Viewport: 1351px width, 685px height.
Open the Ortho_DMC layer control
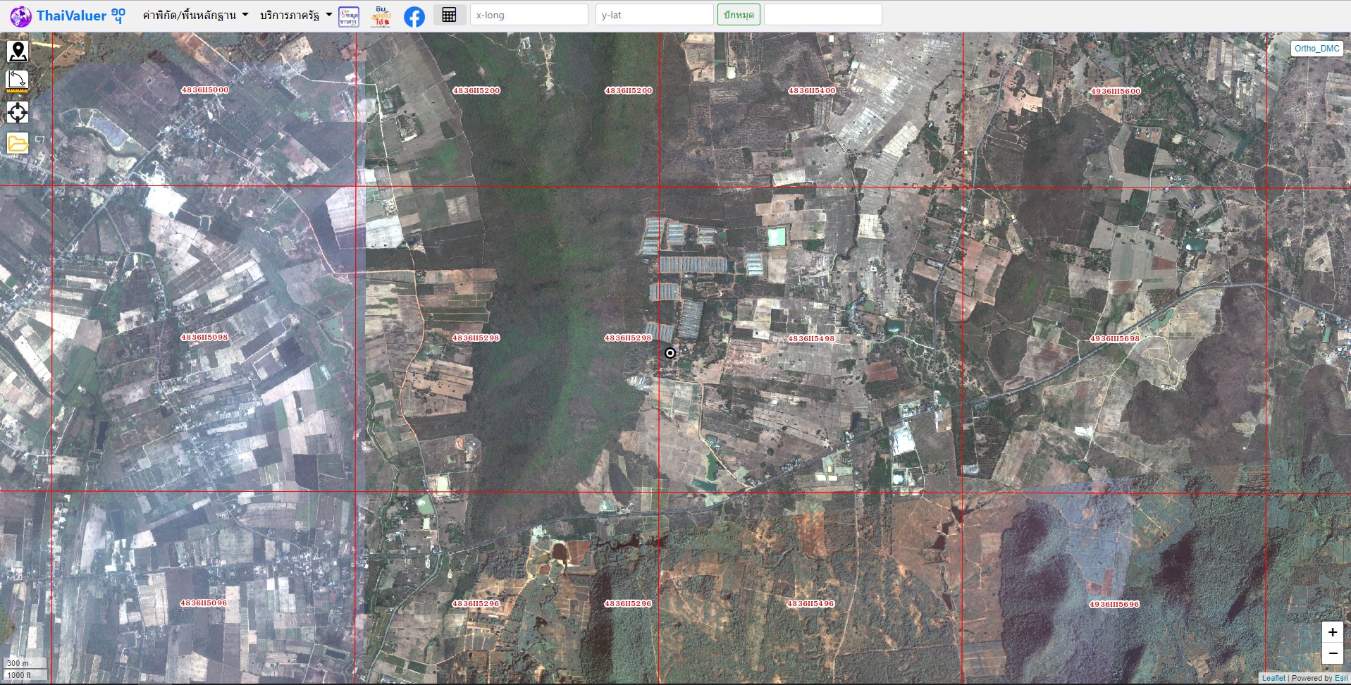(x=1316, y=49)
